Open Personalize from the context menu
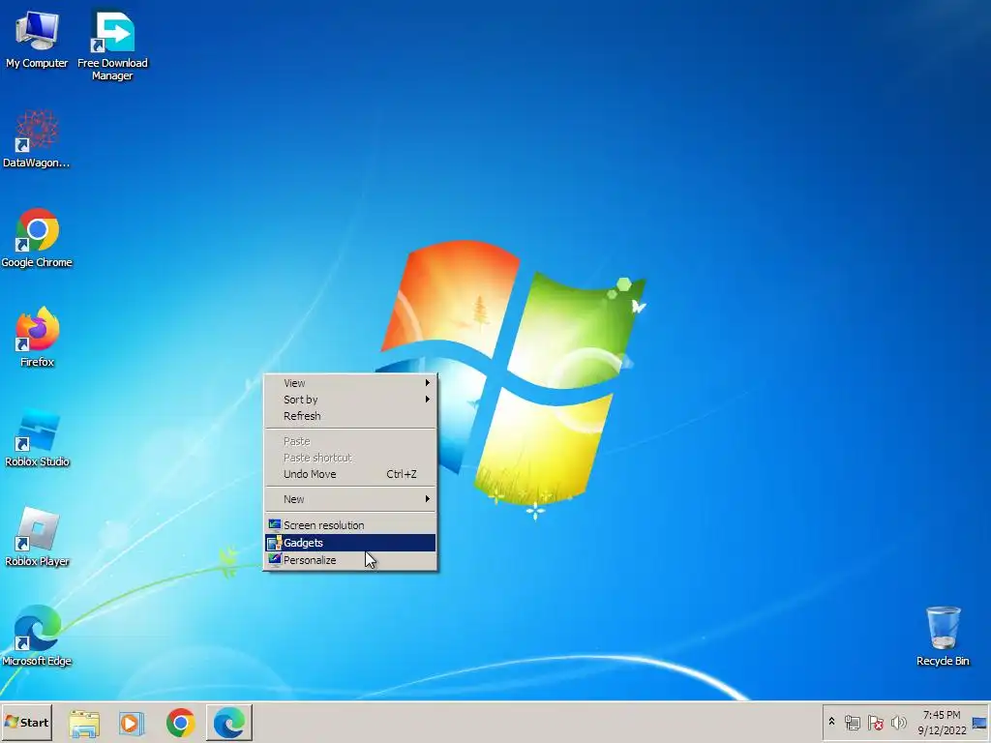The width and height of the screenshot is (991, 743). point(350,560)
